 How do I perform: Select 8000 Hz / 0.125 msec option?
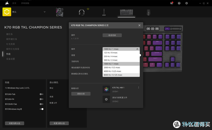(121, 75)
